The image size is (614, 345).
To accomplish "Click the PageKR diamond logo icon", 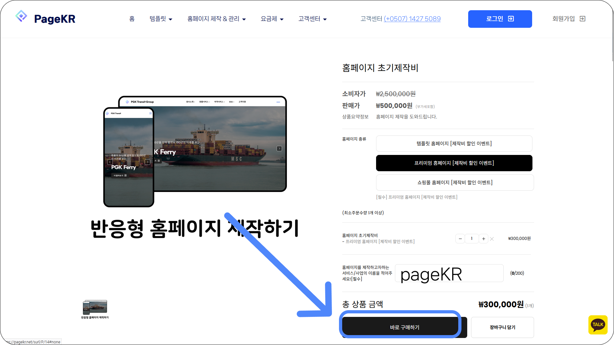I will [x=21, y=16].
